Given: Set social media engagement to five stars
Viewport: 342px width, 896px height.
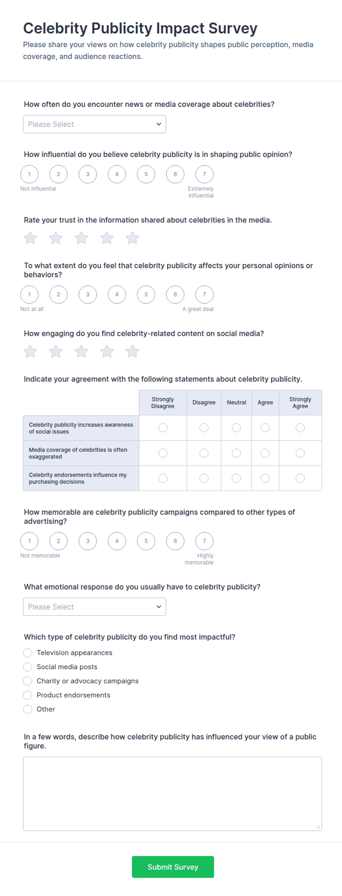Looking at the screenshot, I should [132, 351].
